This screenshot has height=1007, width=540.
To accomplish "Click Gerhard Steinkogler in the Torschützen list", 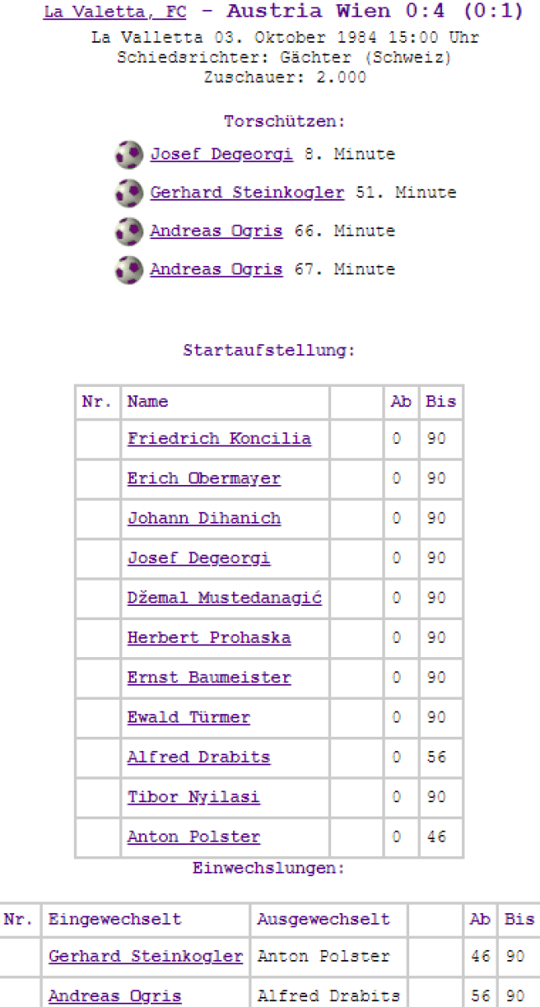I will click(247, 193).
